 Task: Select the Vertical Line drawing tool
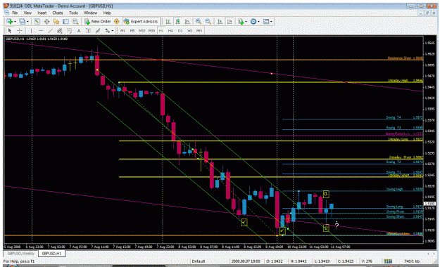[x=31, y=30]
